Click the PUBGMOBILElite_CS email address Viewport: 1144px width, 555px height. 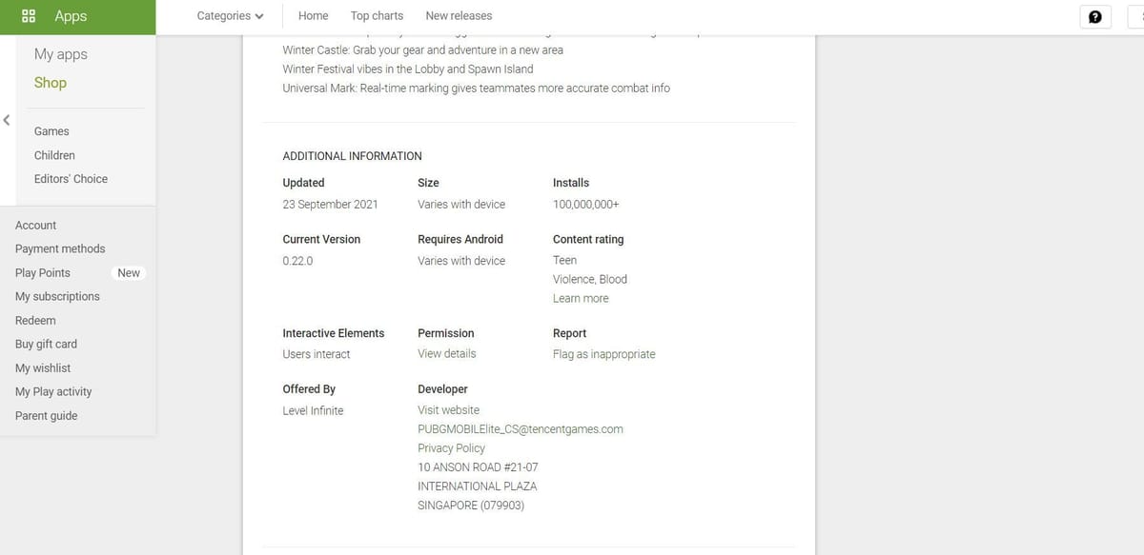(520, 429)
